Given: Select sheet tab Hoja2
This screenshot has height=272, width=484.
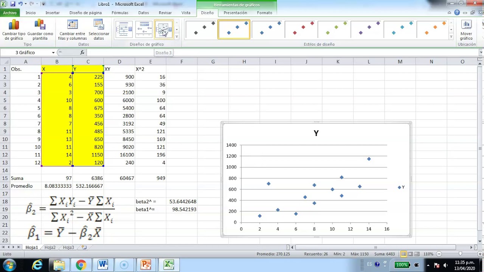Looking at the screenshot, I should (50, 247).
